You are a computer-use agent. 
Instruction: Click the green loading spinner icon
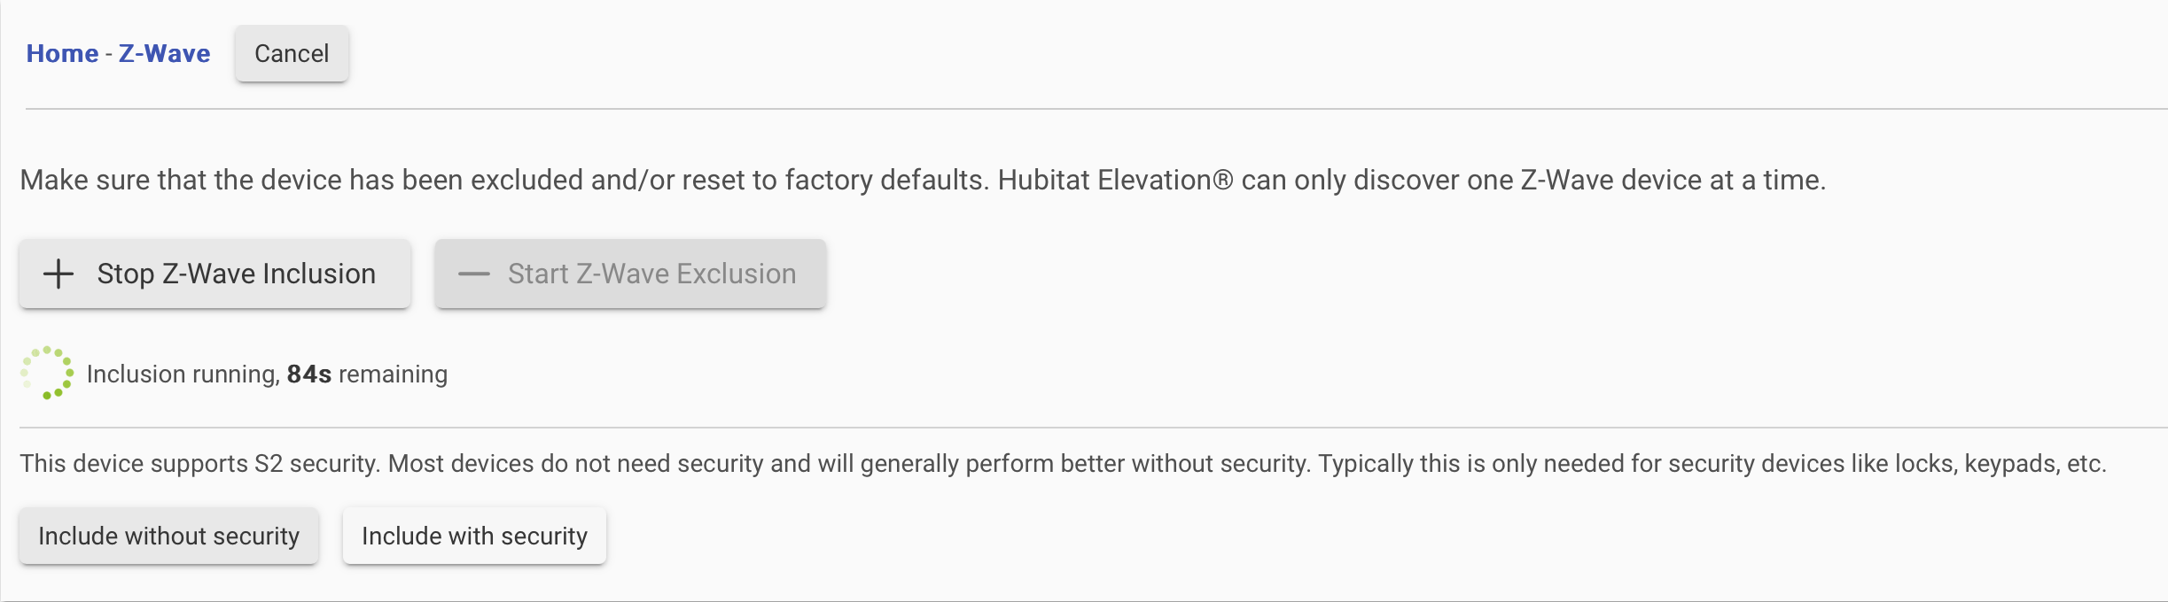(47, 373)
